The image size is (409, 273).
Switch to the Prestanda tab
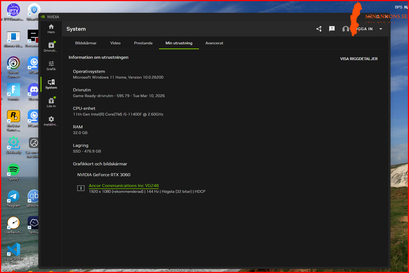(x=143, y=43)
